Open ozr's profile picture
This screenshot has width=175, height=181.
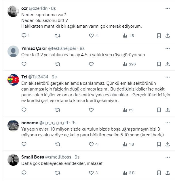coord(13,11)
